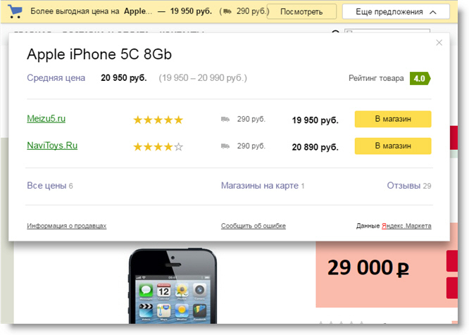Viewport: 469px width, 335px height.
Task: Click the delivery truck icon in Meizu5.ru row
Action: click(x=225, y=120)
